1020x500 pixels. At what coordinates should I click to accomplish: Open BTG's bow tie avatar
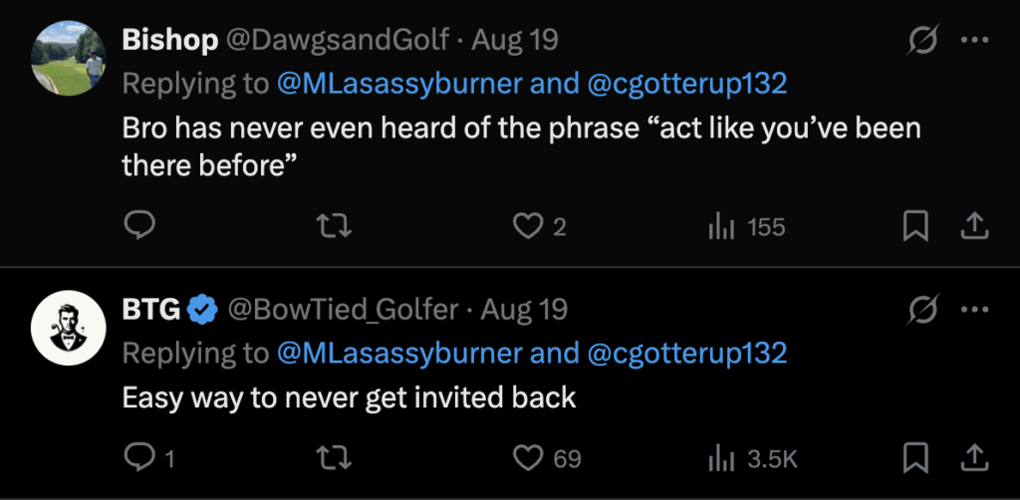(x=69, y=329)
